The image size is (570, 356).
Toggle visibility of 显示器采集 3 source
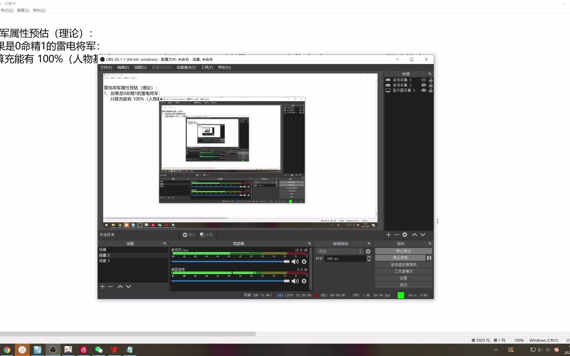(424, 90)
